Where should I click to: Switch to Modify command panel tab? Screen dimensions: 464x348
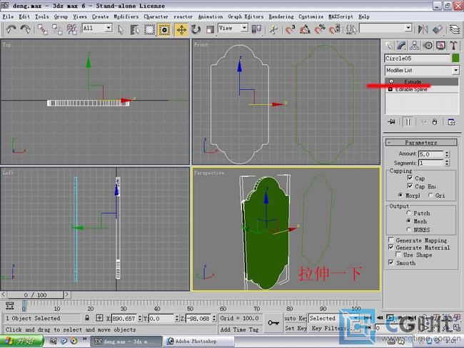[x=401, y=46]
